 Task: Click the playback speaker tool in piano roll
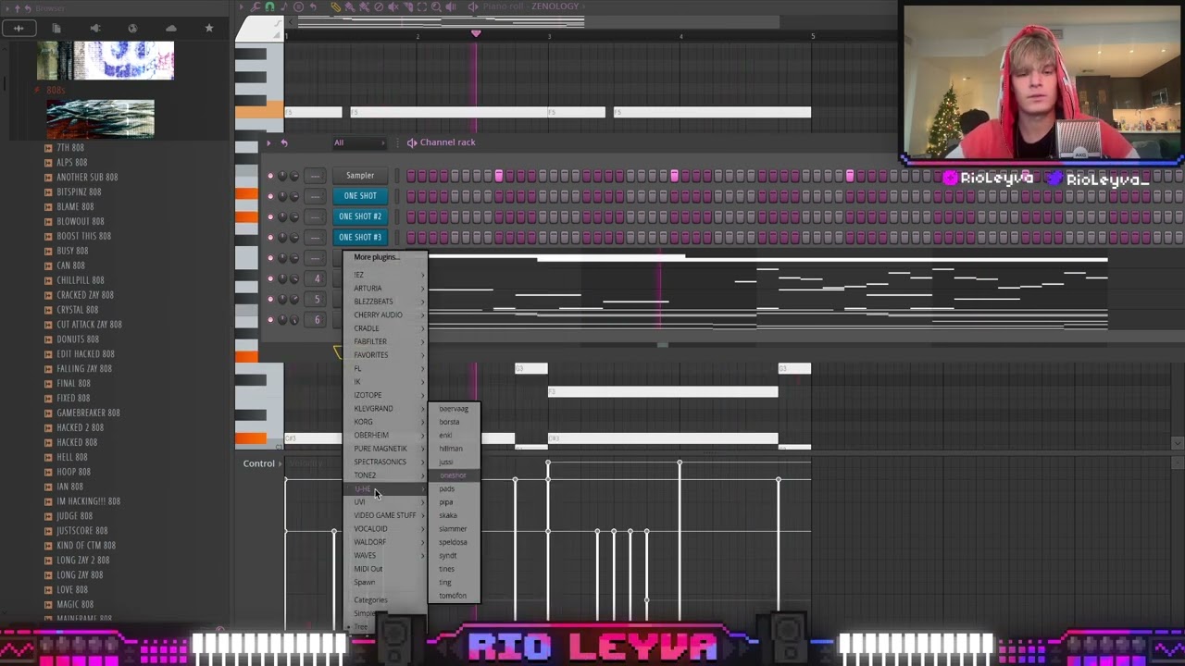pos(452,6)
